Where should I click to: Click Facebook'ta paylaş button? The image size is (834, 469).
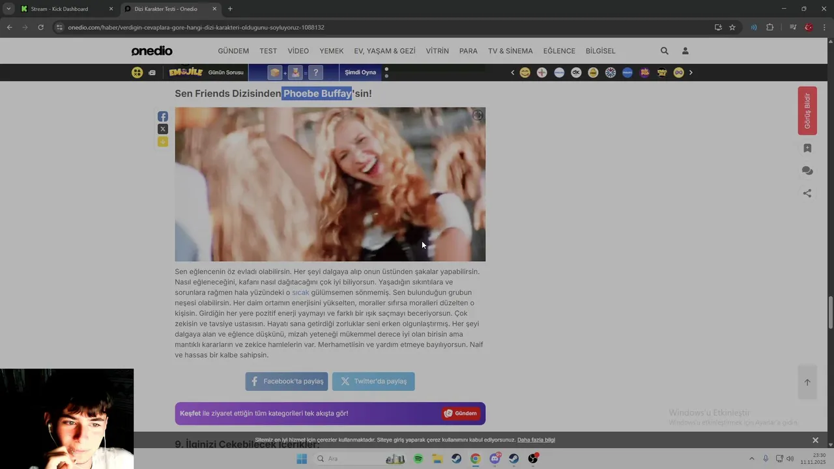(x=287, y=381)
